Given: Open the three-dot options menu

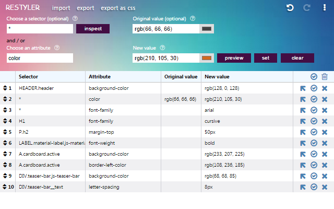Looking at the screenshot, I should click(325, 8).
